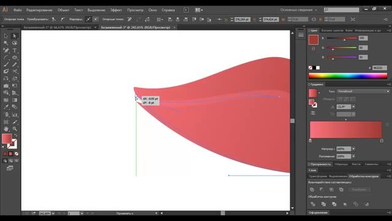
Task: Open Редактирование menu
Action: click(39, 10)
